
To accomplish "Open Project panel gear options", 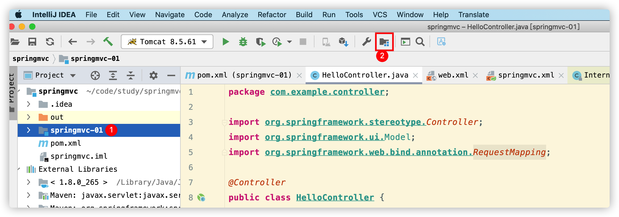I will pyautogui.click(x=153, y=75).
